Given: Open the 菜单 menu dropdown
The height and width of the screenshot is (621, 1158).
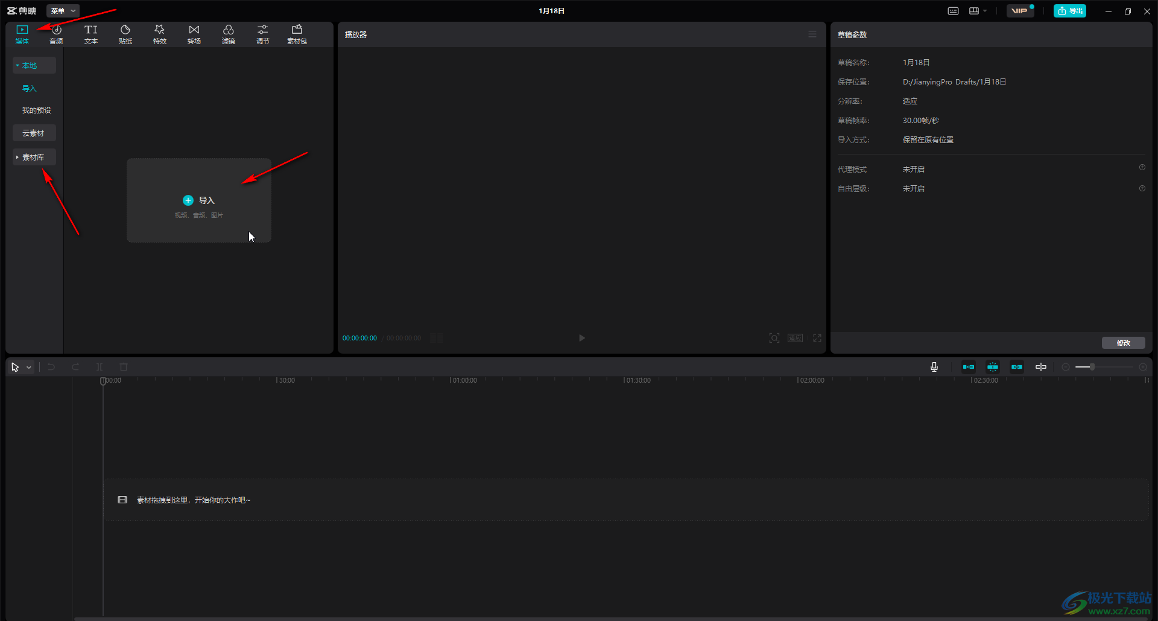Looking at the screenshot, I should (x=63, y=11).
